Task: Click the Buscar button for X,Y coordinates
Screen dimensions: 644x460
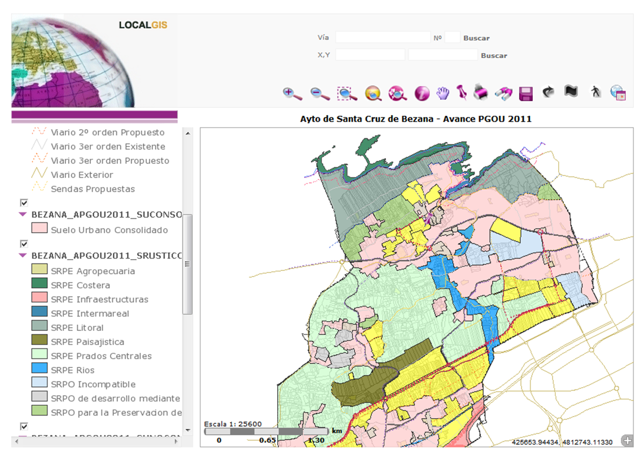Action: pos(494,55)
